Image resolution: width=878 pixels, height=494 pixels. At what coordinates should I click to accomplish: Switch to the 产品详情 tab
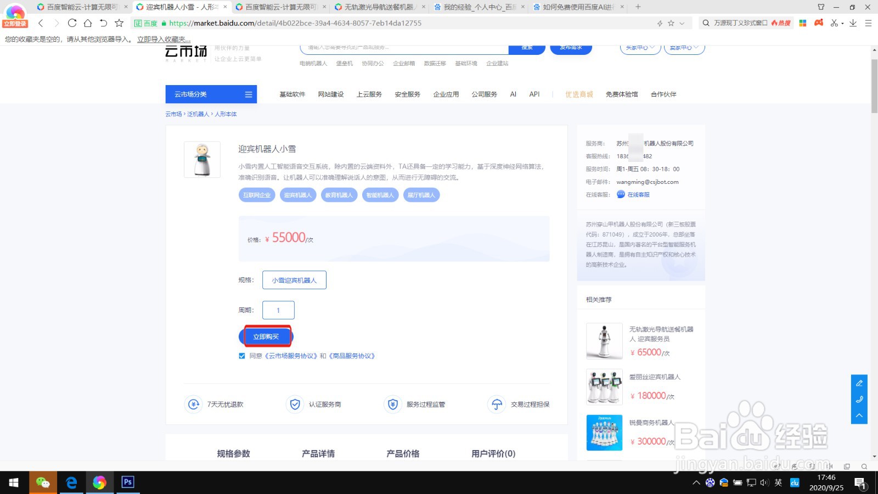[318, 453]
